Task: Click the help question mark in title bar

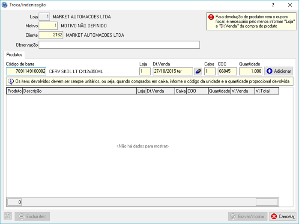Action: [273, 5]
